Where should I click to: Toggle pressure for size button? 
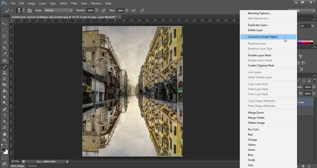pos(142,10)
